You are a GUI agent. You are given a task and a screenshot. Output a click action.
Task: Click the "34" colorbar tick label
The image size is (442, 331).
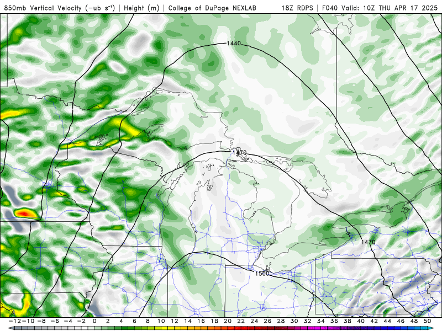(321, 321)
